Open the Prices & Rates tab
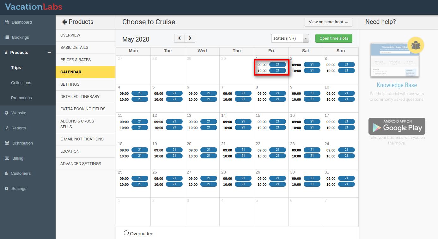The width and height of the screenshot is (438, 239). pyautogui.click(x=76, y=60)
